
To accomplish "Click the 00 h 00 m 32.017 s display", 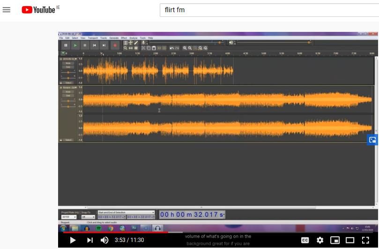I will tap(192, 214).
